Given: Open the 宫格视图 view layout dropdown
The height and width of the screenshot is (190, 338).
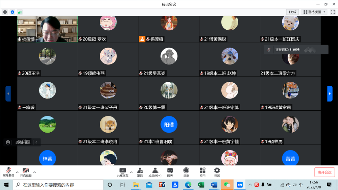Looking at the screenshot, I should click(314, 12).
